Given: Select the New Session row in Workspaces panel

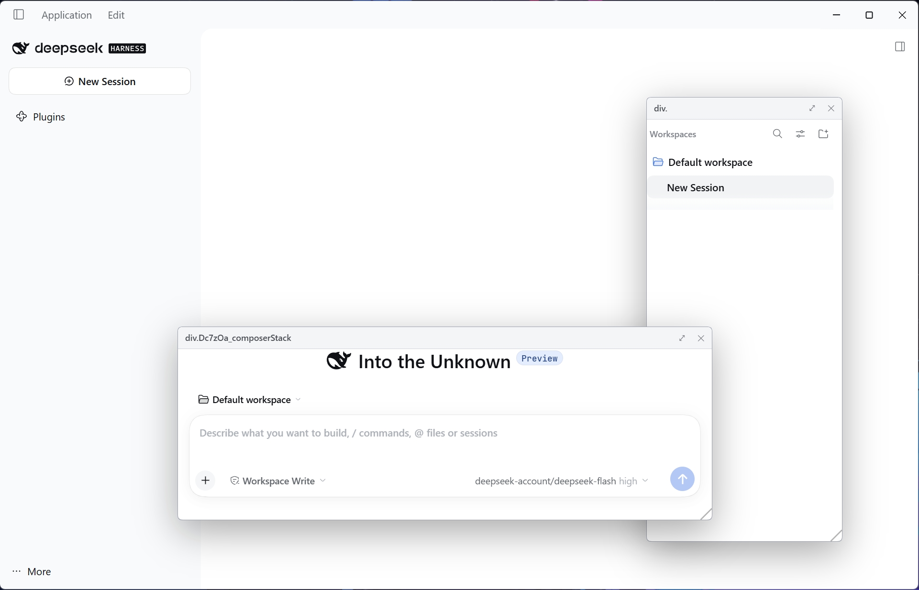Looking at the screenshot, I should click(740, 187).
